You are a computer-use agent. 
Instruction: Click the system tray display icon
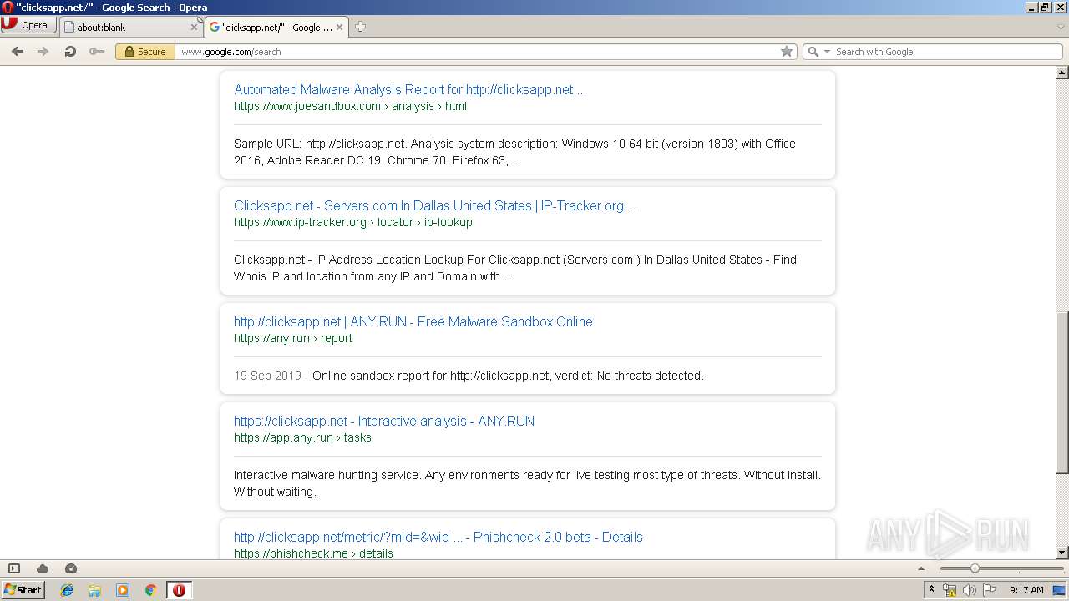[1059, 590]
